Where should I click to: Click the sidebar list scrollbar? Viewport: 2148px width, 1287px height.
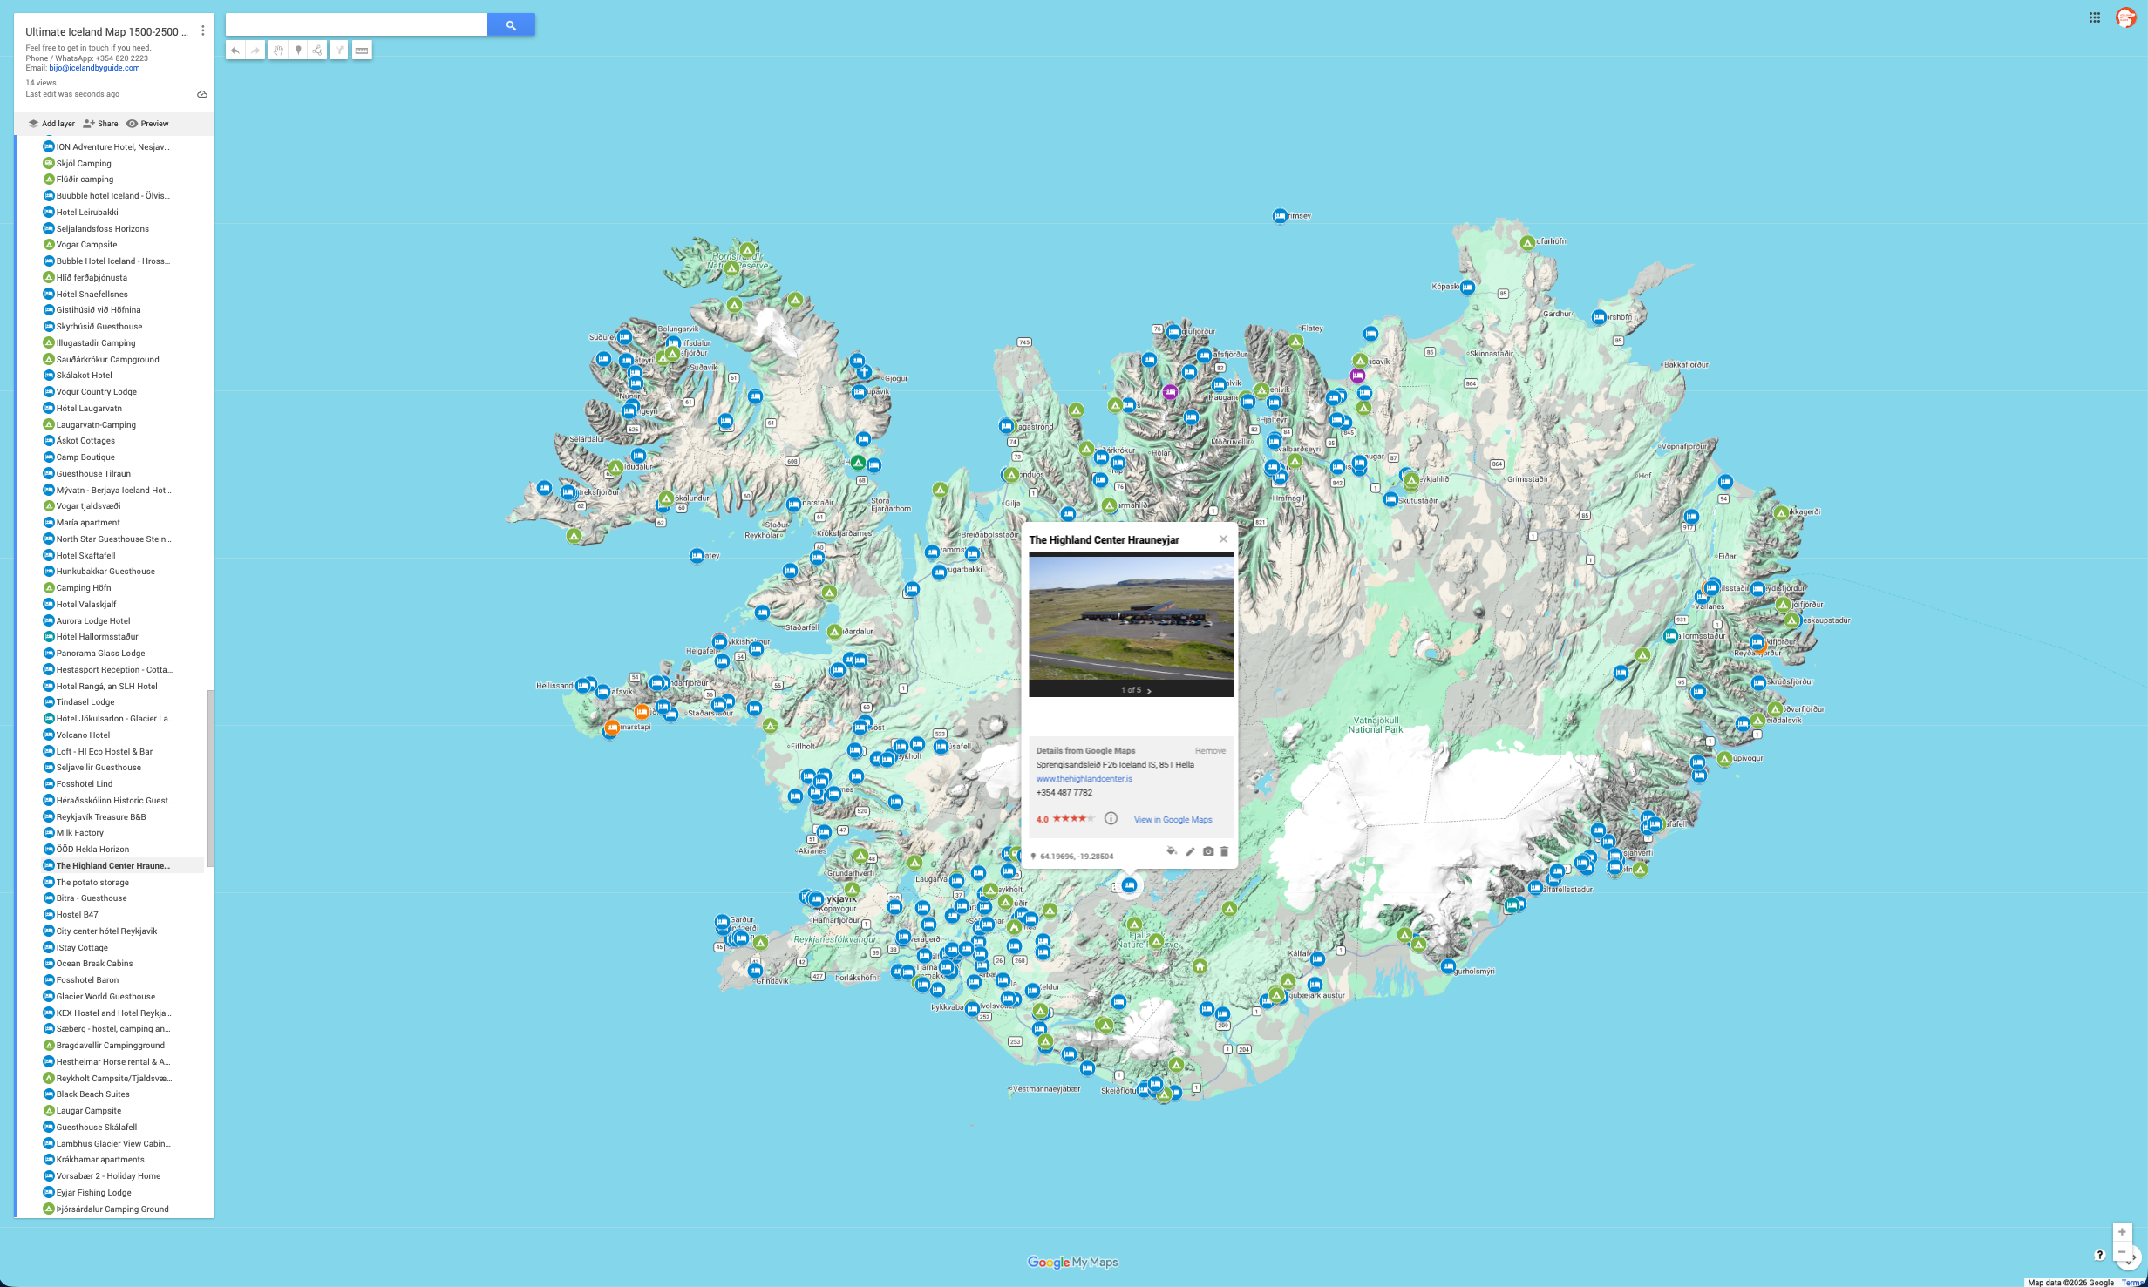(x=210, y=777)
